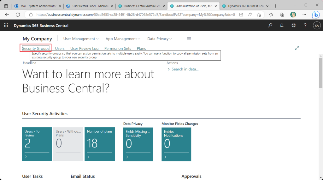Viewport: 323px width, 180px height.
Task: Add page to favorites star icon
Action: [259, 15]
